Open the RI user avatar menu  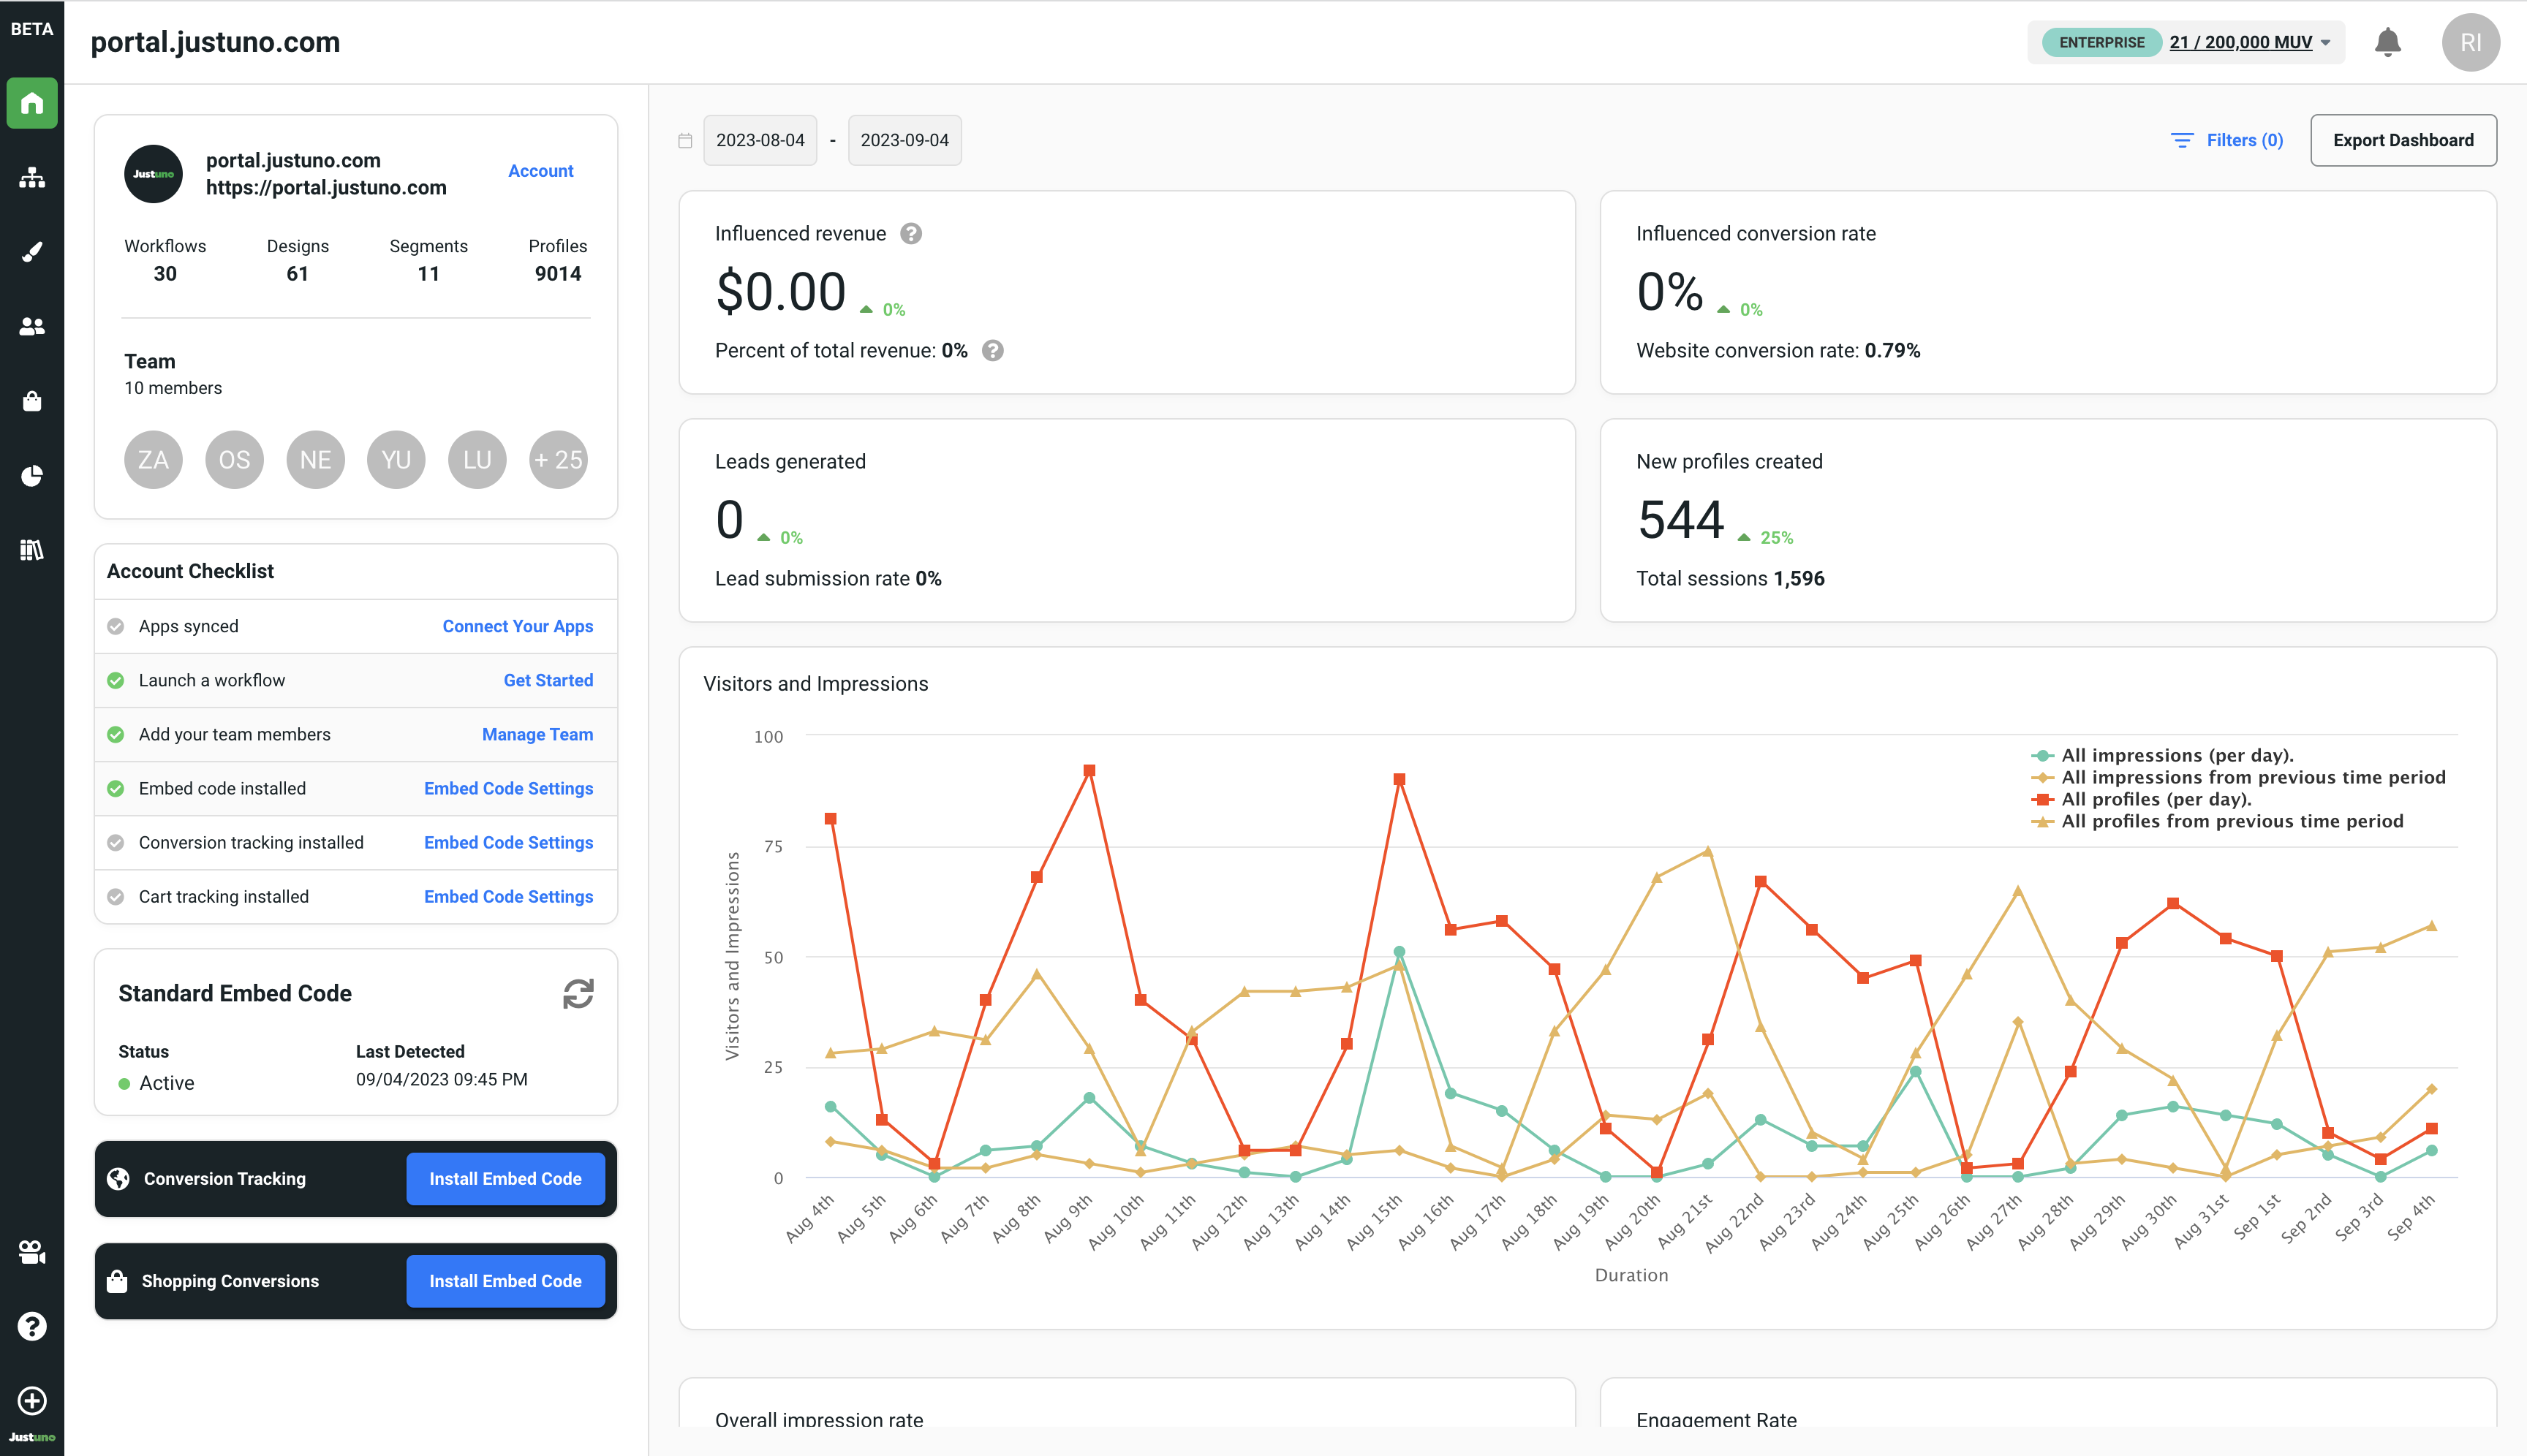click(2470, 42)
